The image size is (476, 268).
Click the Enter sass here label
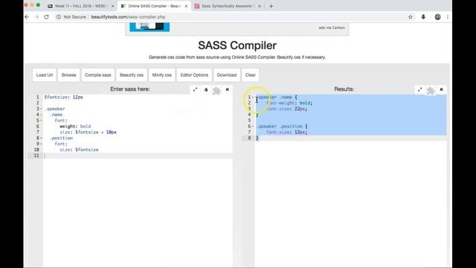click(130, 89)
